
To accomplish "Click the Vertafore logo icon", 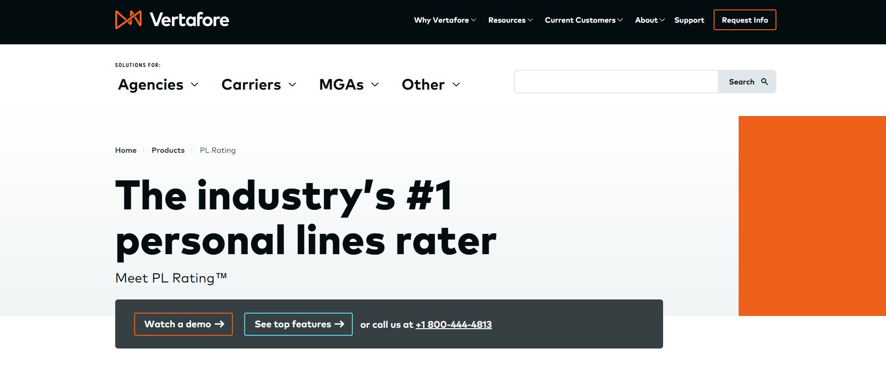I will (x=128, y=20).
